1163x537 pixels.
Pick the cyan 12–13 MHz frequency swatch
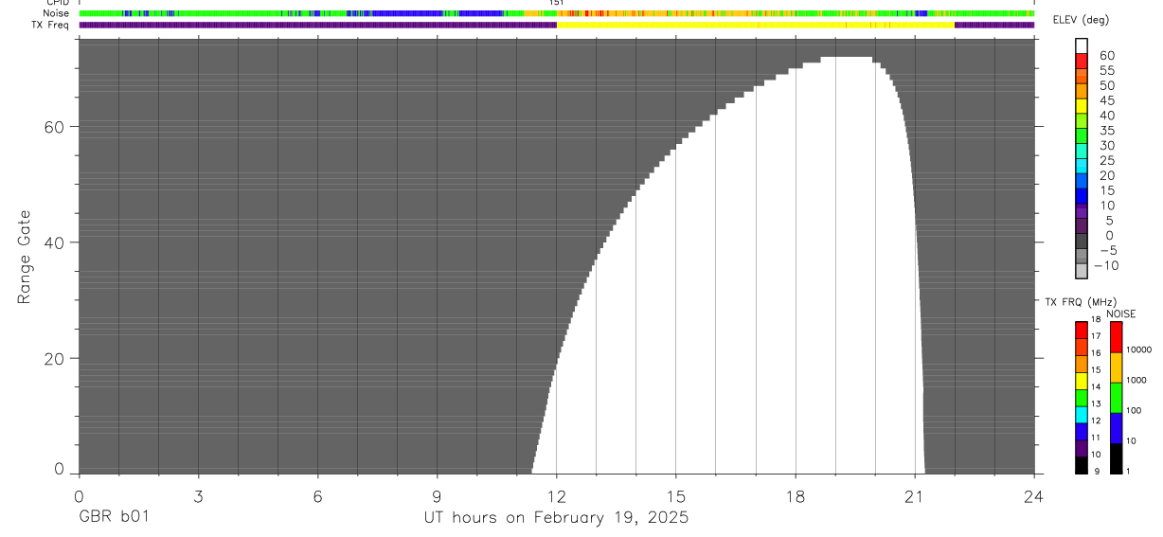1082,415
